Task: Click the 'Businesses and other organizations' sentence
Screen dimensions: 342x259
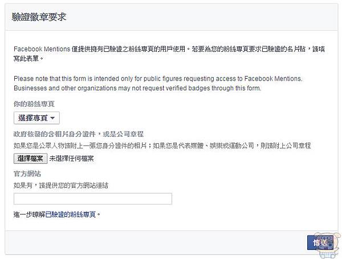Action: click(137, 88)
